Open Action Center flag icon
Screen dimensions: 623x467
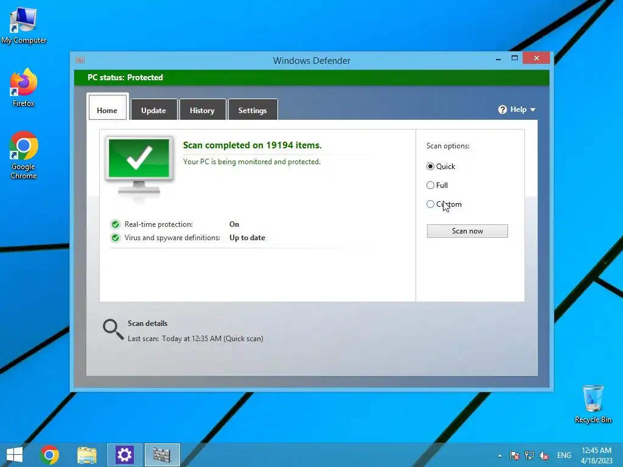(515, 455)
